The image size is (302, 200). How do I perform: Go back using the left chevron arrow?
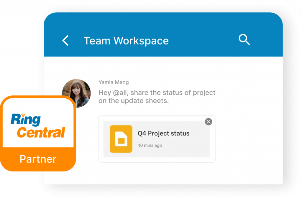click(65, 41)
